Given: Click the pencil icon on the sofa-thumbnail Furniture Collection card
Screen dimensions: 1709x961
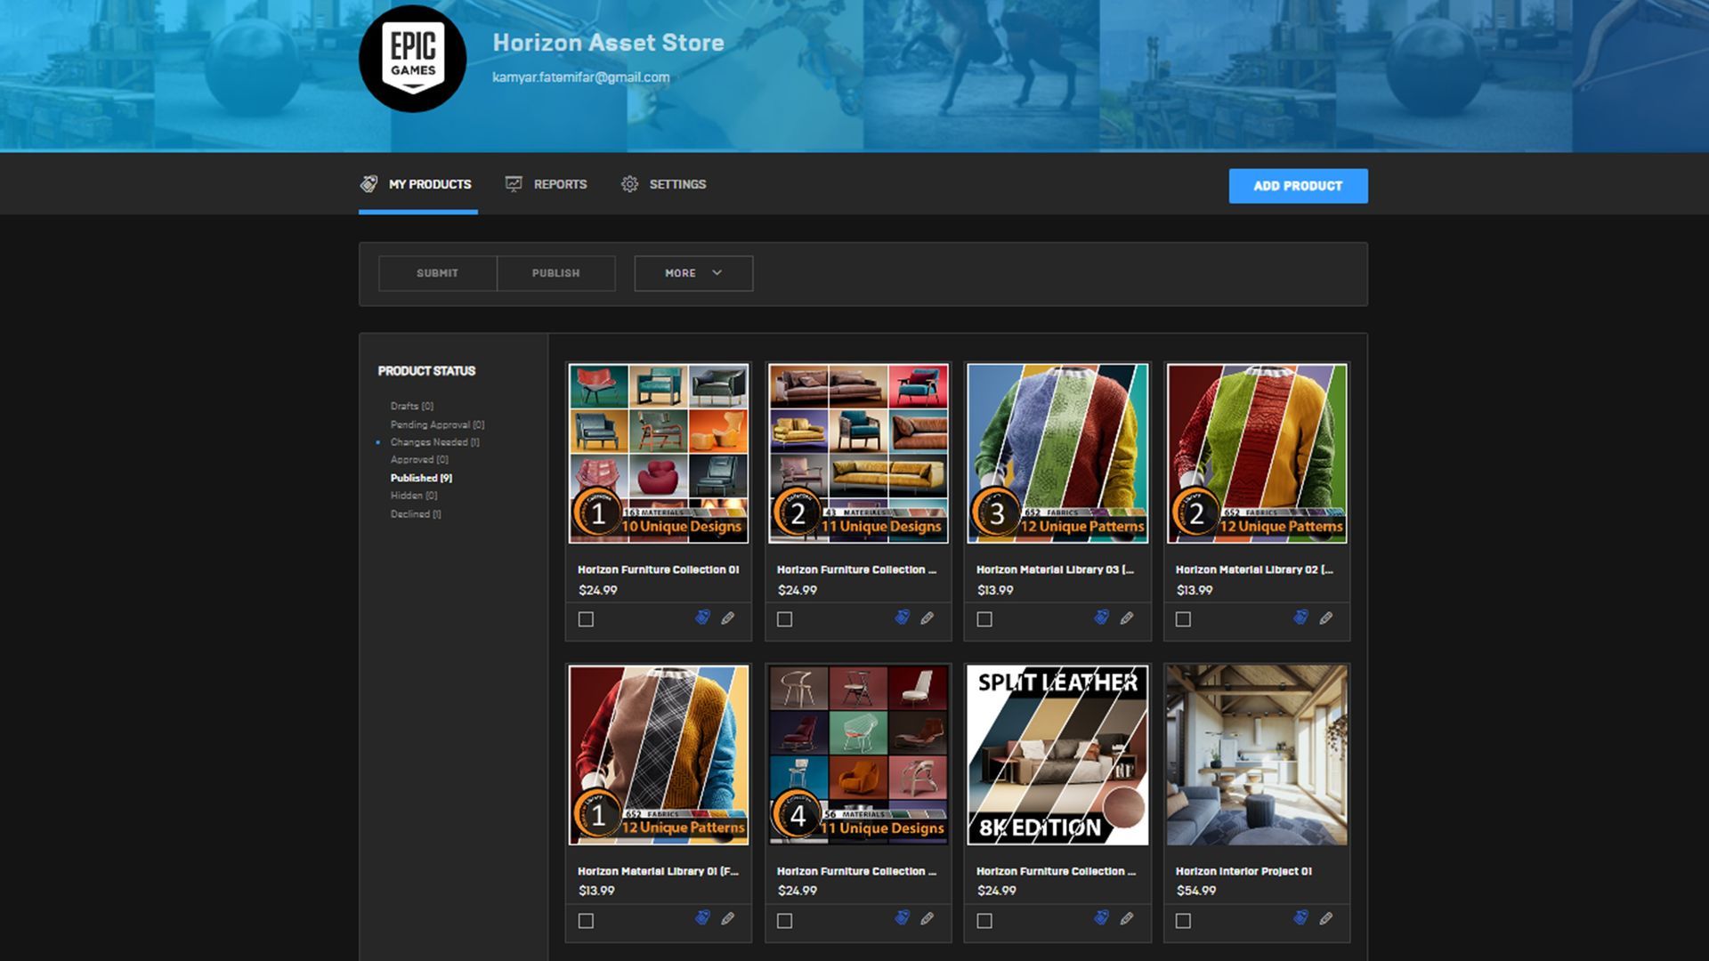Looking at the screenshot, I should 927,618.
